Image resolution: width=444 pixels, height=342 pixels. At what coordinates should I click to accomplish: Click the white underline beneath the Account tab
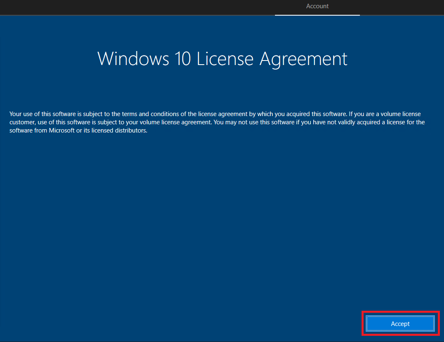317,15
